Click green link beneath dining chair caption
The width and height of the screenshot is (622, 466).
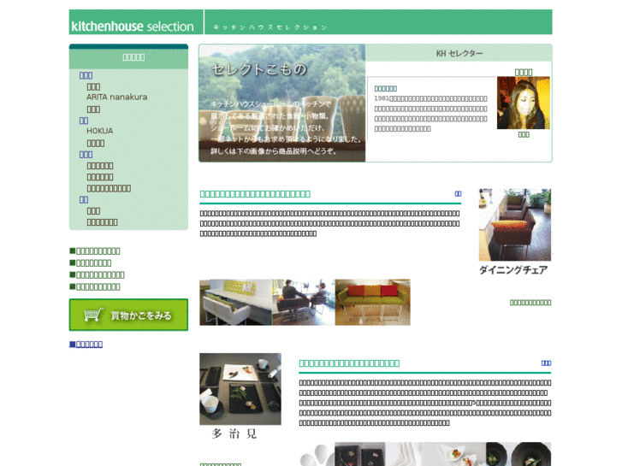[x=530, y=303]
